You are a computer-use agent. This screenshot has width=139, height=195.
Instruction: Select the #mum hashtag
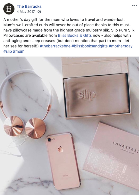19,51
